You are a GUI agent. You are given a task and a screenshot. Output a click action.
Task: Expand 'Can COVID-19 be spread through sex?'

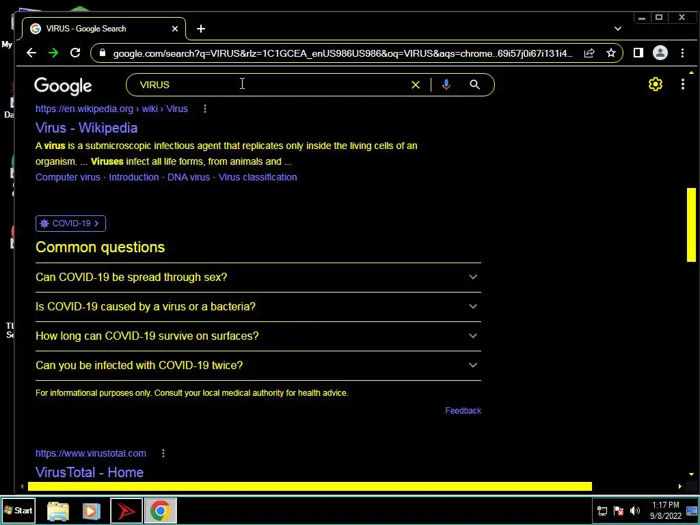click(258, 278)
